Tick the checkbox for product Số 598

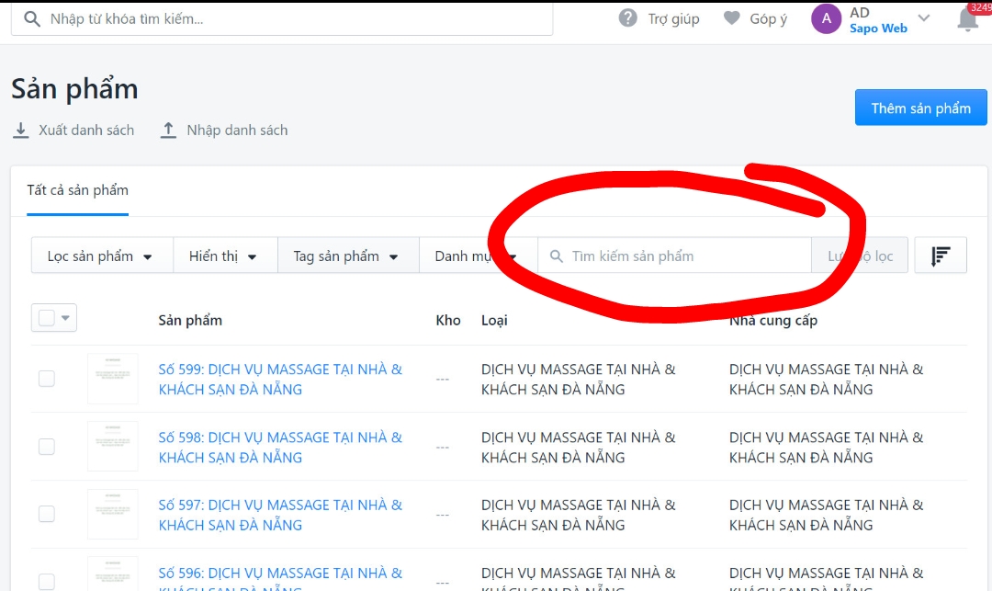coord(47,446)
